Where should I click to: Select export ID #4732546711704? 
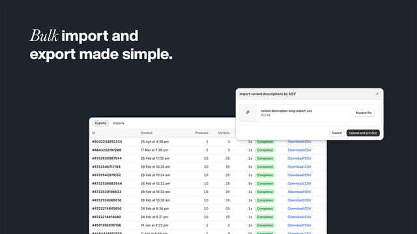pos(106,167)
